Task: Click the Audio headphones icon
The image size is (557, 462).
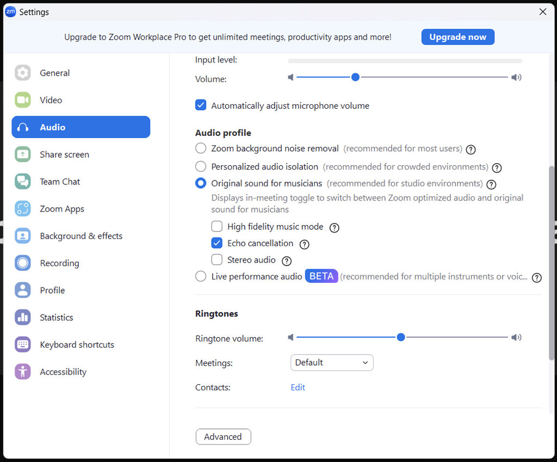Action: click(23, 127)
